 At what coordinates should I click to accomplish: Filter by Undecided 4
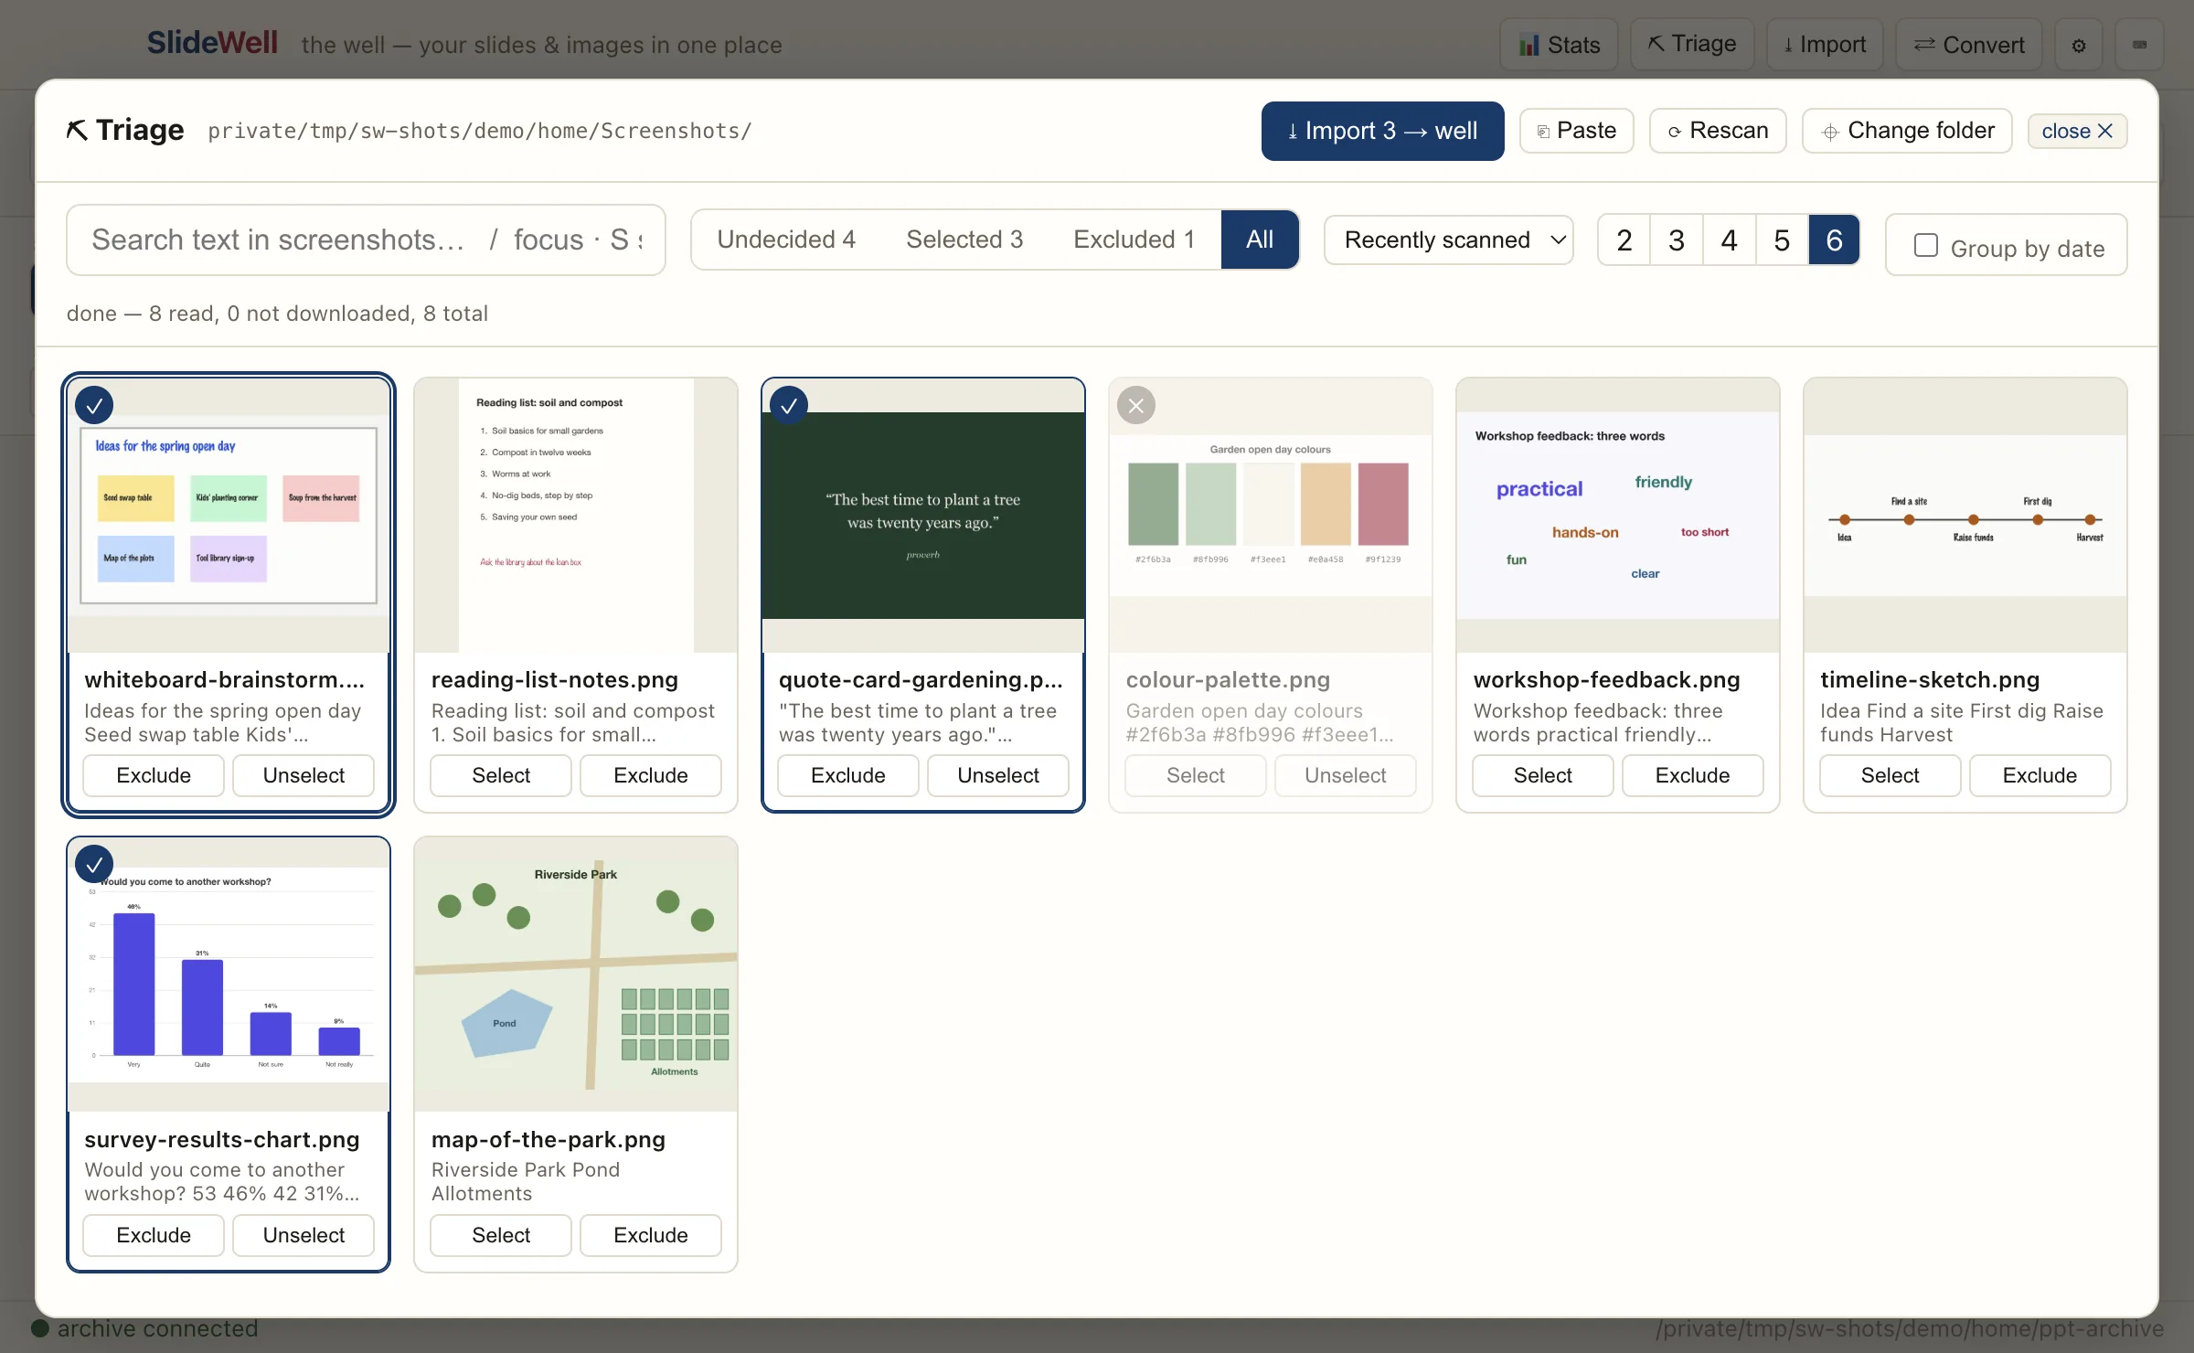point(786,240)
